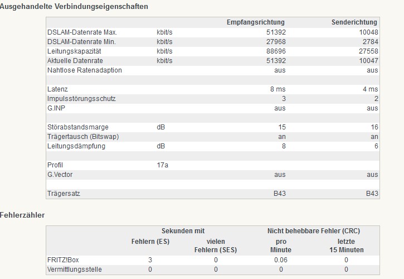Click the 'Fehlerzähler' heading
The height and width of the screenshot is (279, 404).
22,215
